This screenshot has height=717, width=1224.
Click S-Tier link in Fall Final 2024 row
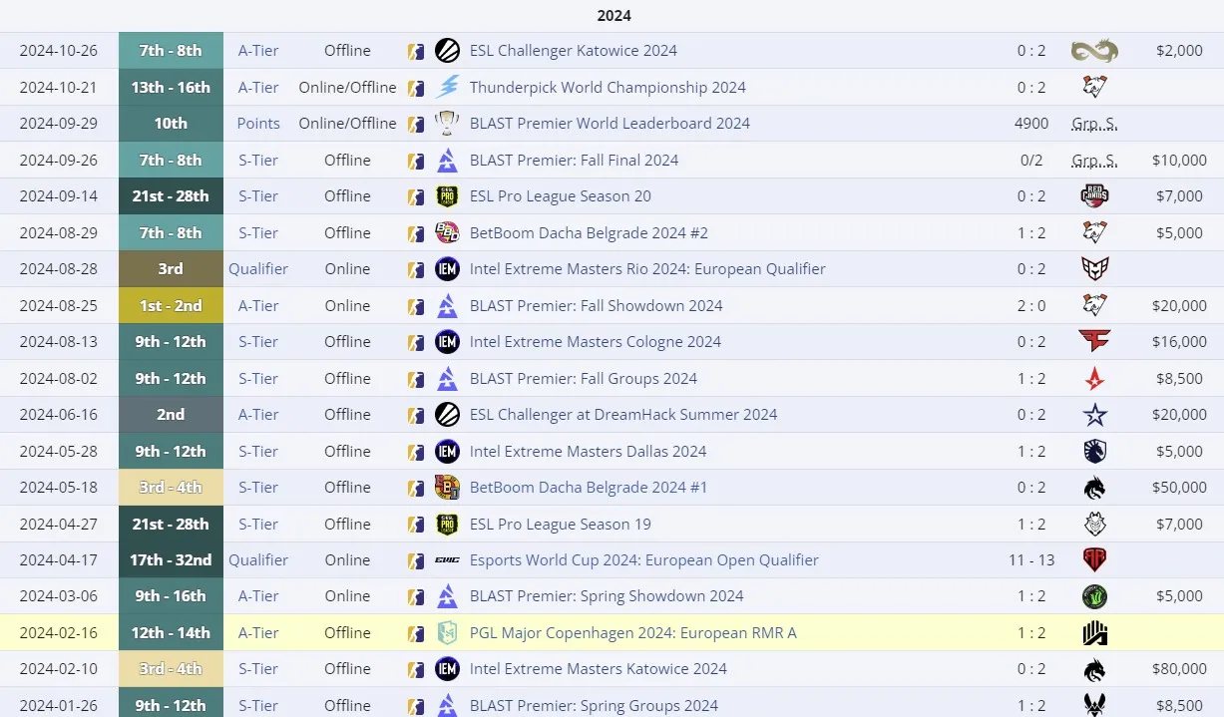tap(258, 160)
